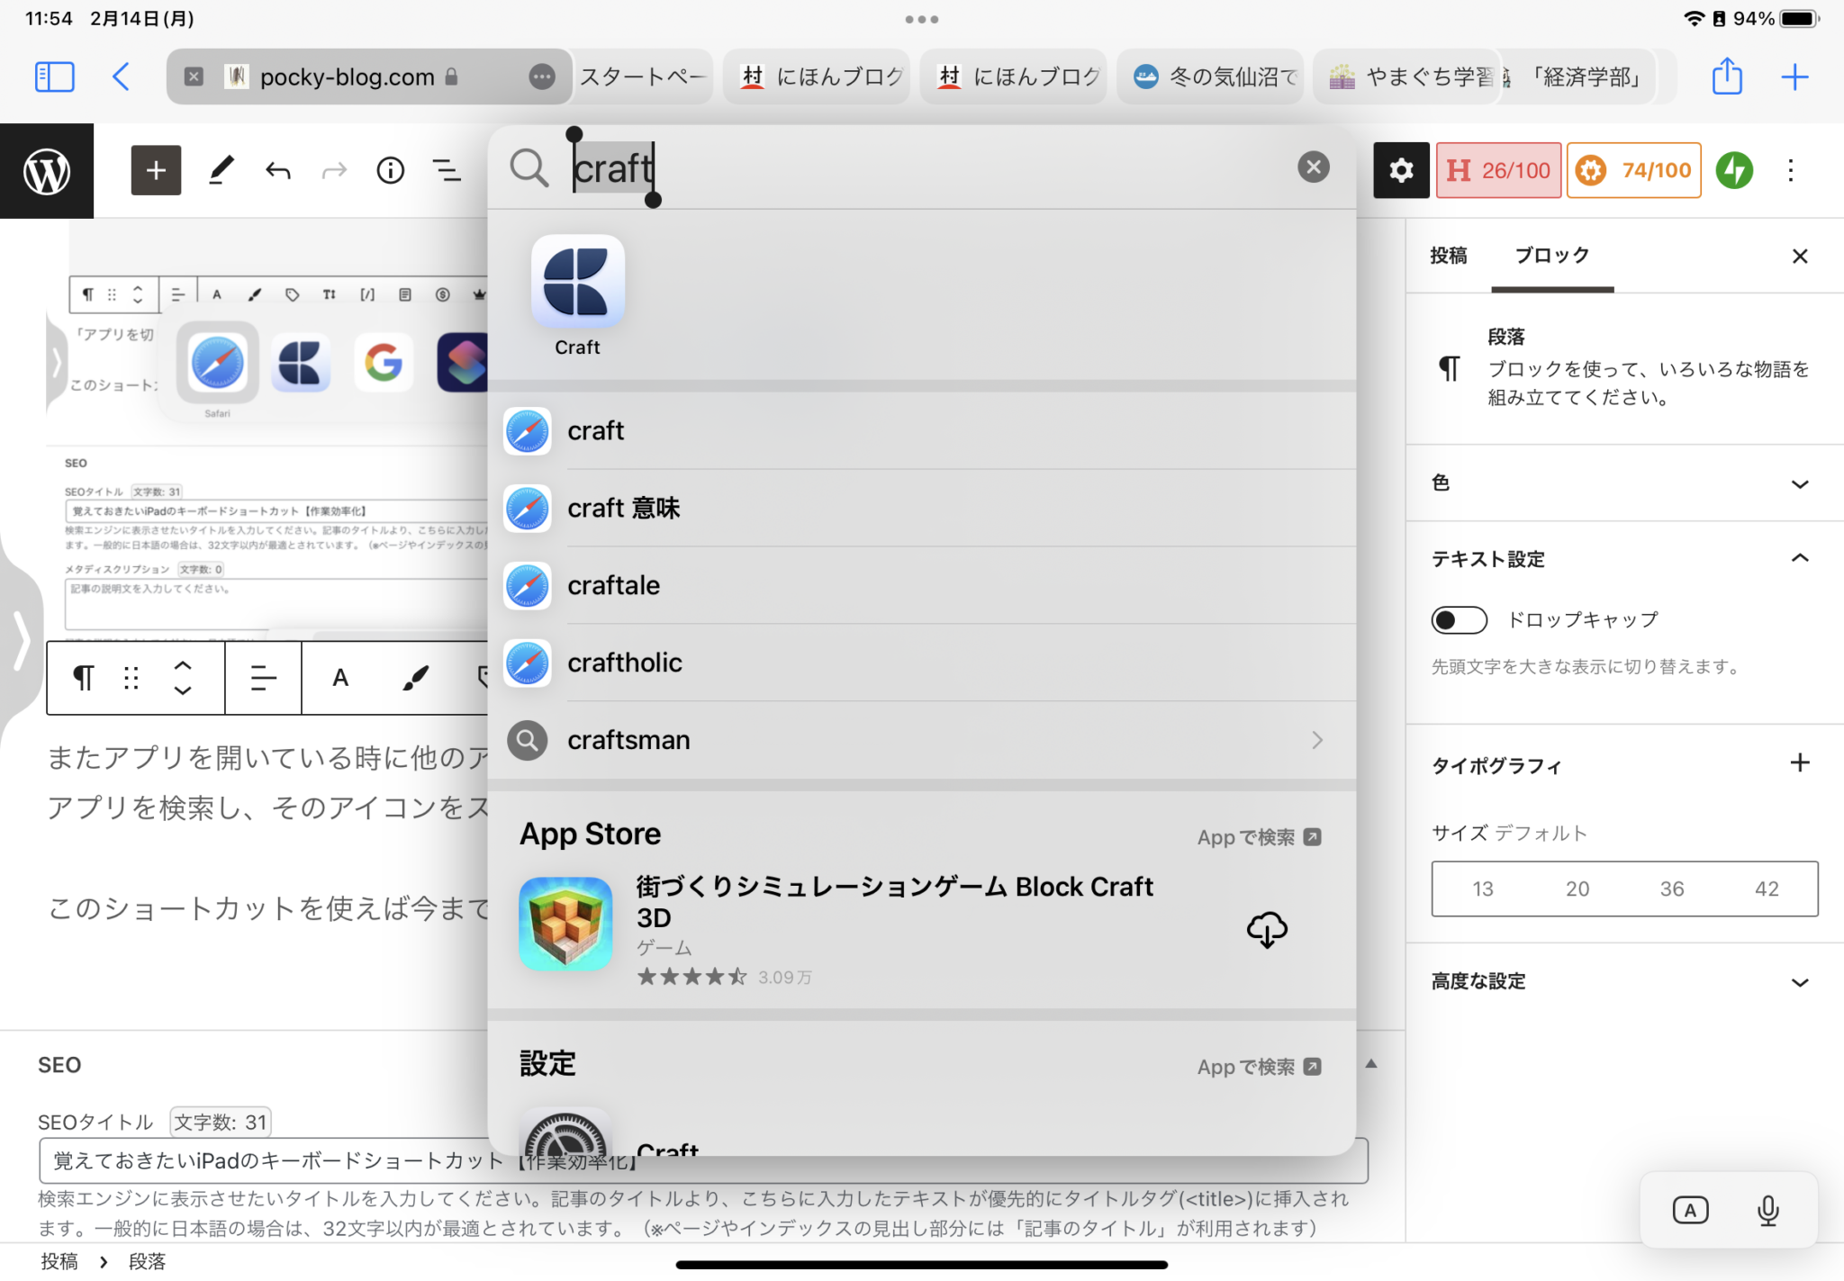Toggle the settings gear panel
Image resolution: width=1844 pixels, height=1281 pixels.
coord(1400,170)
